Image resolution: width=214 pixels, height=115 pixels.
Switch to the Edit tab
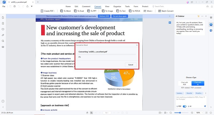[x=76, y=6]
